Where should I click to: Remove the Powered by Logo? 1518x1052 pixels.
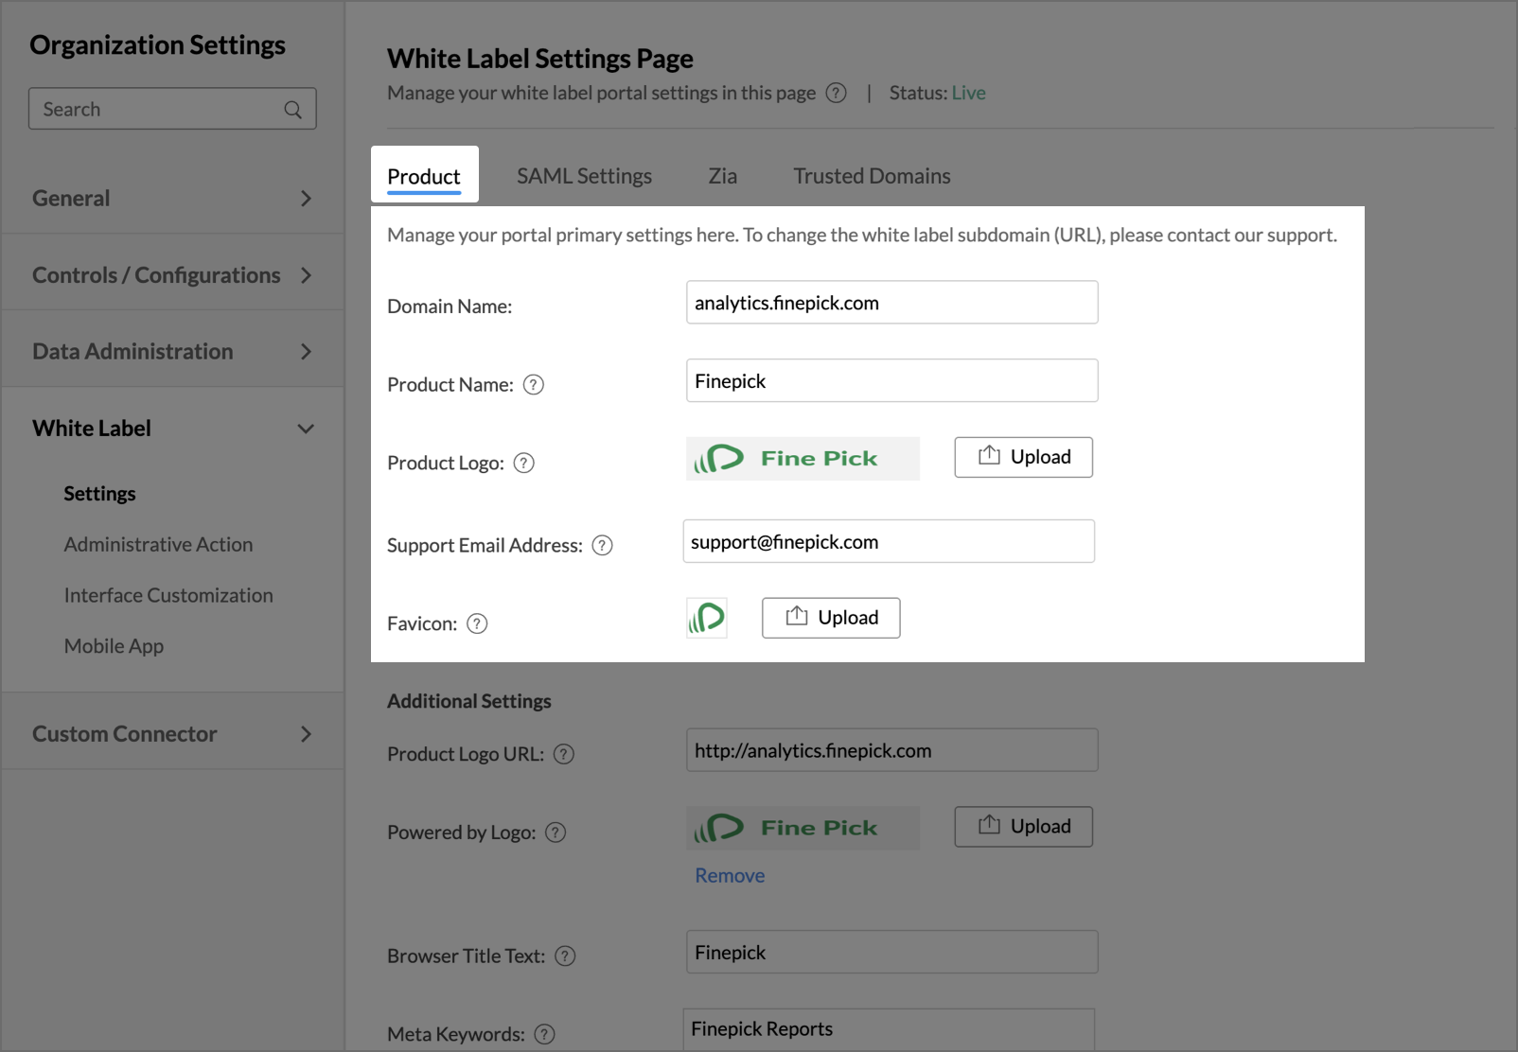coord(730,876)
